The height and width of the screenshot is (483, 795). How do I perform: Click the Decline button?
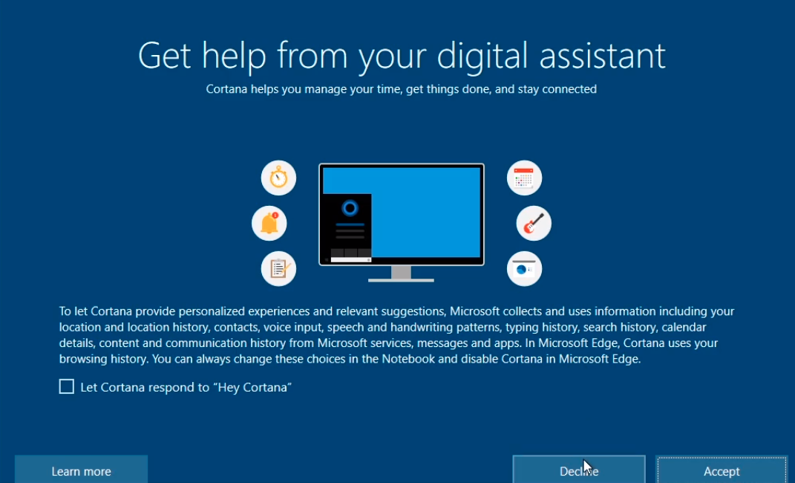[x=579, y=470]
